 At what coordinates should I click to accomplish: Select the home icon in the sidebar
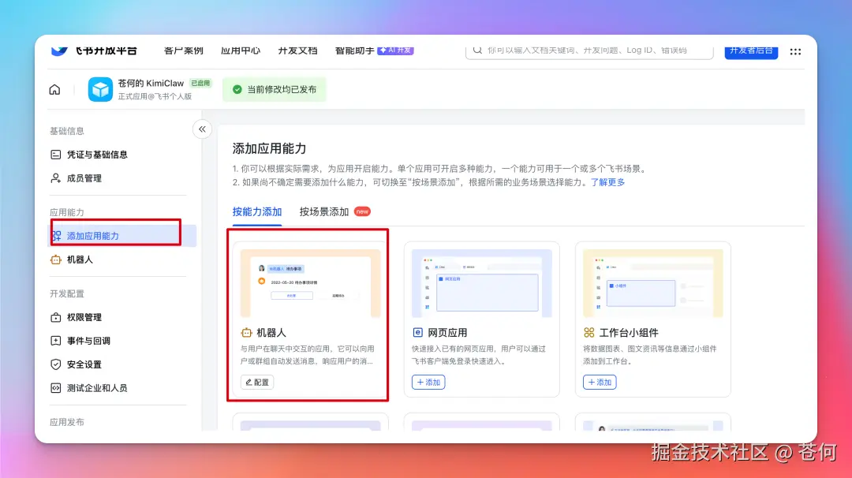(x=54, y=89)
